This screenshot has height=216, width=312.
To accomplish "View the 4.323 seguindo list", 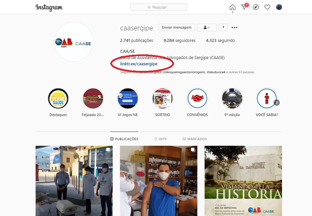I will pyautogui.click(x=220, y=41).
